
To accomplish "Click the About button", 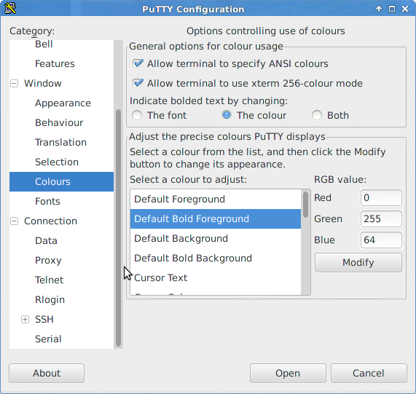I will point(47,373).
